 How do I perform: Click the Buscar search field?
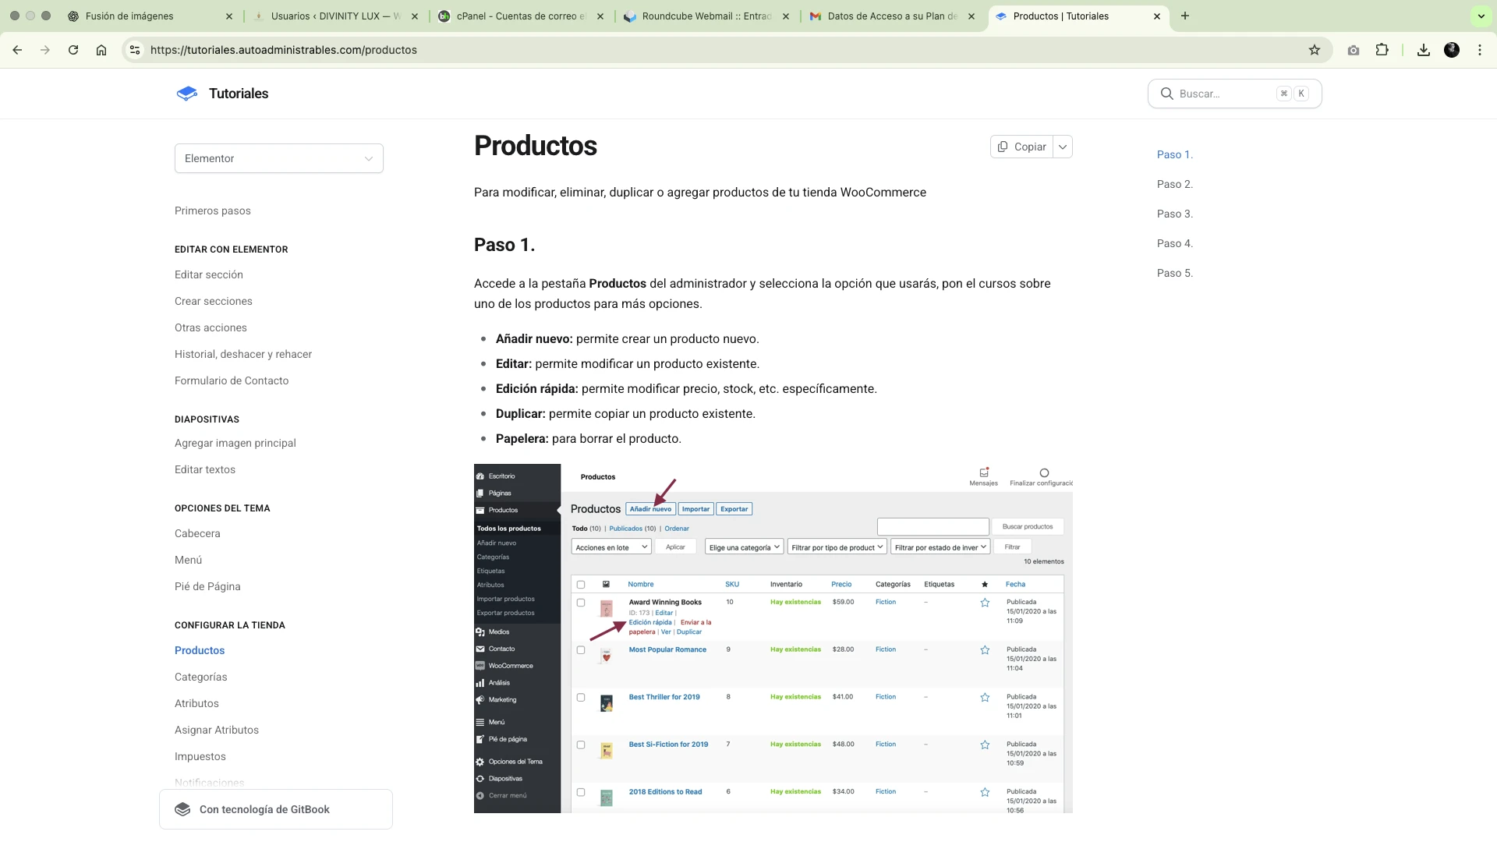[x=1235, y=94]
